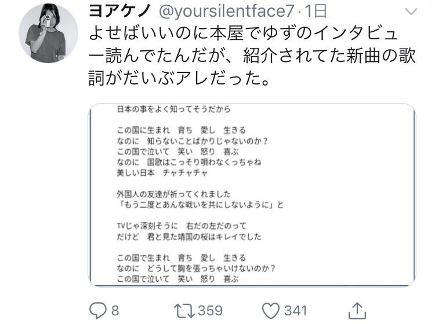435x324 pixels.
Task: Click the like count 341
Action: pyautogui.click(x=295, y=311)
